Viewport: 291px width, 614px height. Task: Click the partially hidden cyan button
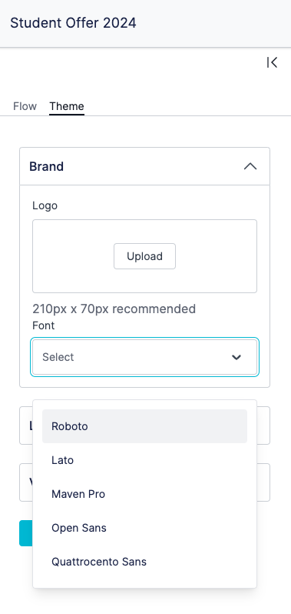[x=26, y=533]
